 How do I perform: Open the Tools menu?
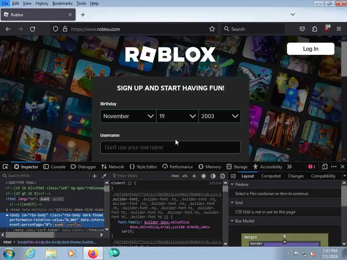81,3
